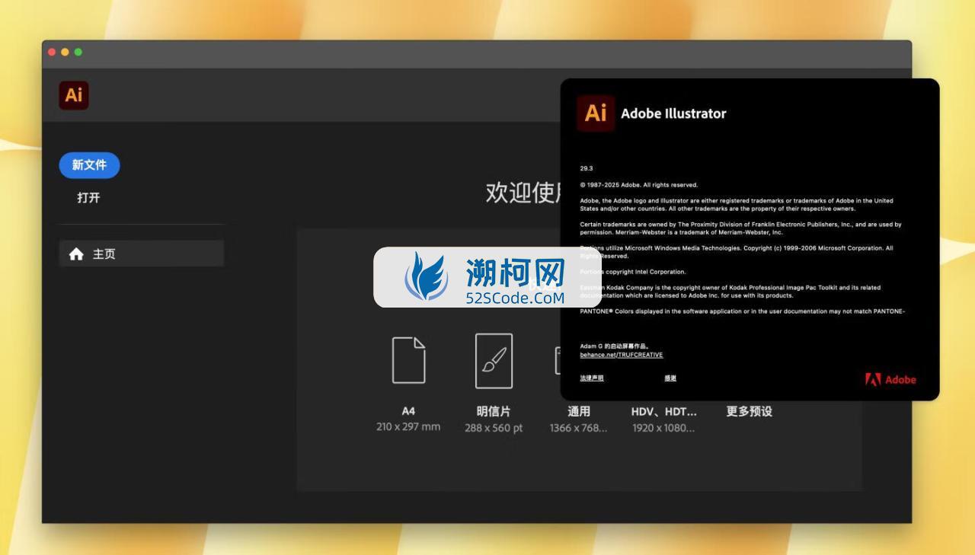Choose the 更多预设 option
Viewport: 975px width, 555px height.
(x=749, y=411)
